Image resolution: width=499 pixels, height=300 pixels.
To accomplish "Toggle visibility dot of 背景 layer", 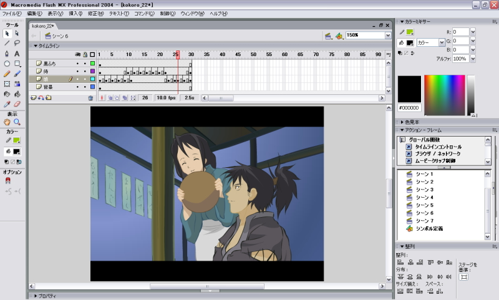I will click(x=77, y=87).
